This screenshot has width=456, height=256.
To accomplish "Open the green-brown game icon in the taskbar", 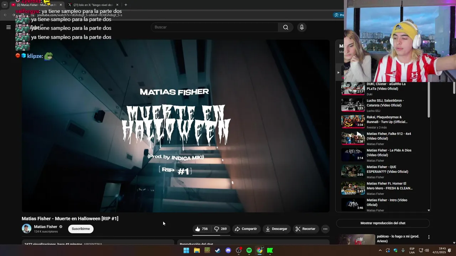I will pos(207,250).
